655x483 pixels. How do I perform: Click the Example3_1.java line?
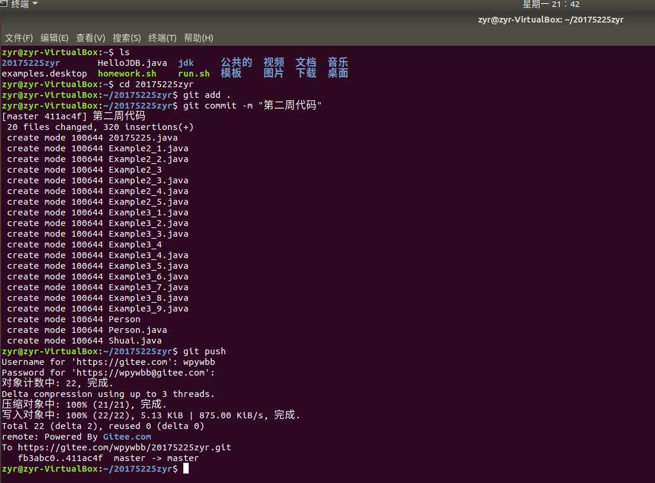click(98, 212)
